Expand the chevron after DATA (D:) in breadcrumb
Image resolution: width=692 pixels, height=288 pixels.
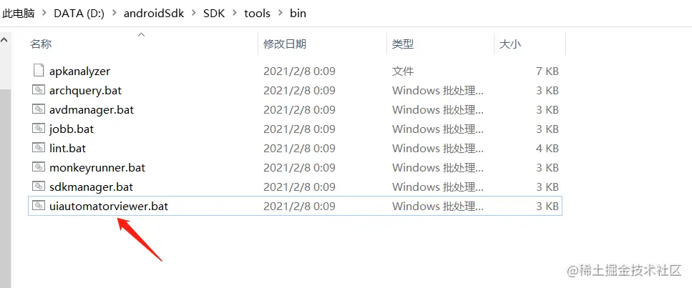click(114, 14)
